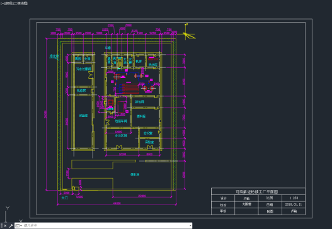Screen dimensions: 332x229
Task: Select the door symbol below 实验室
Action: (x=150, y=147)
